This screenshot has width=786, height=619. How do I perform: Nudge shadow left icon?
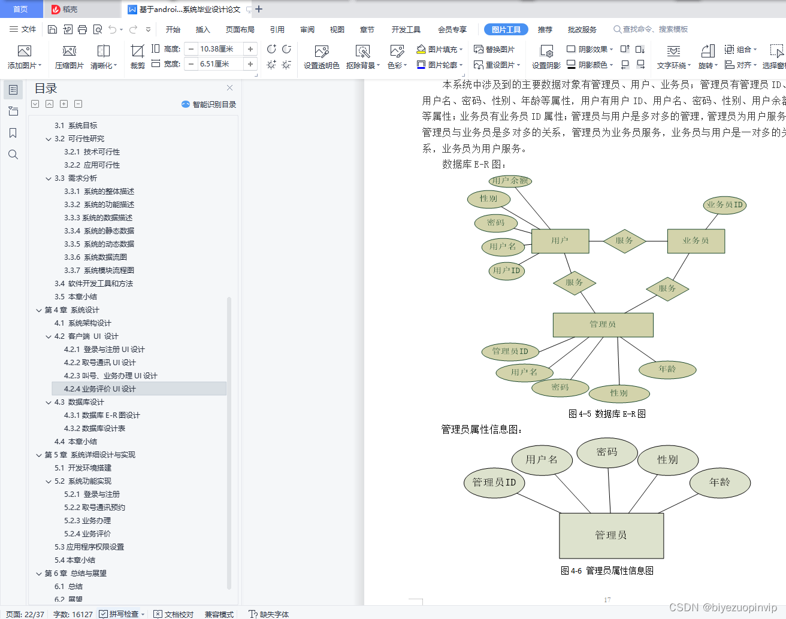tap(625, 64)
